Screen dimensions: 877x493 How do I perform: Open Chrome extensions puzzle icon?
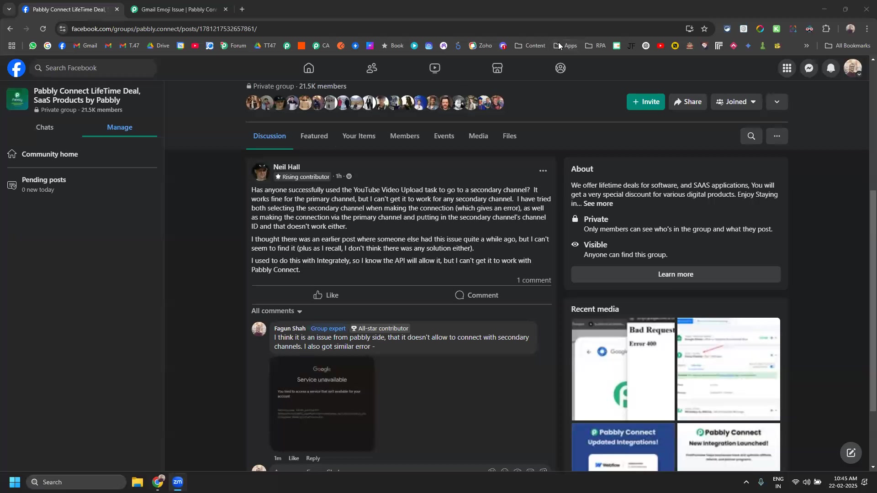(x=826, y=29)
